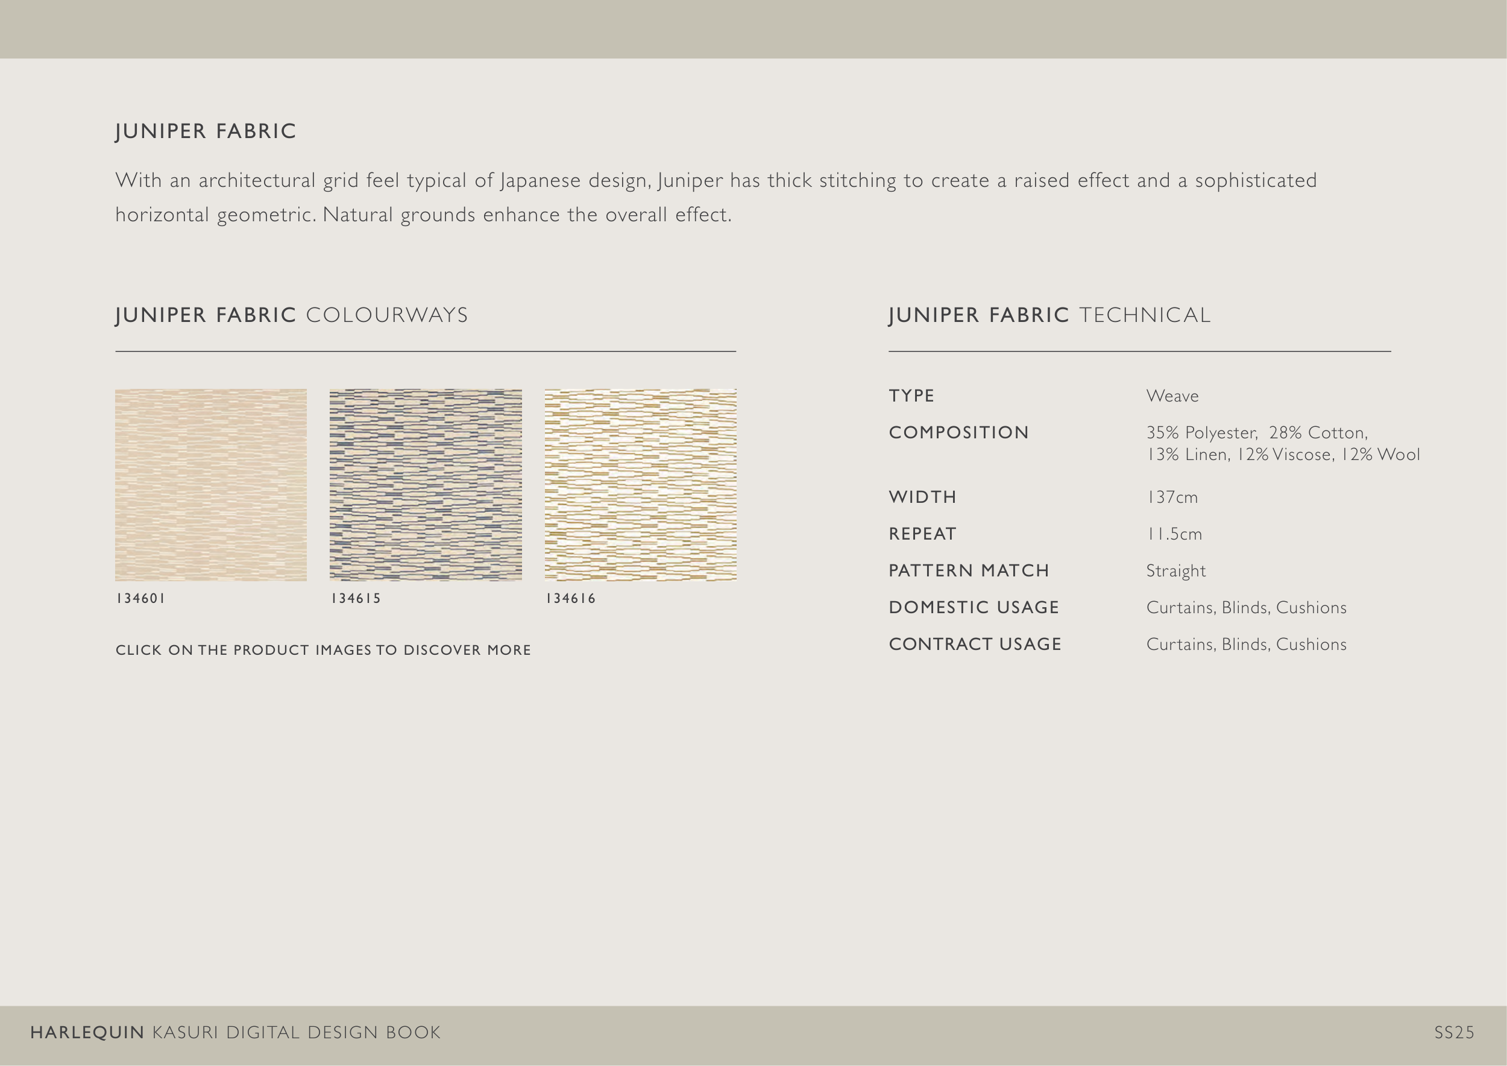Screen dimensions: 1507x1066
Task: Click the Weave type value
Action: pos(1172,396)
